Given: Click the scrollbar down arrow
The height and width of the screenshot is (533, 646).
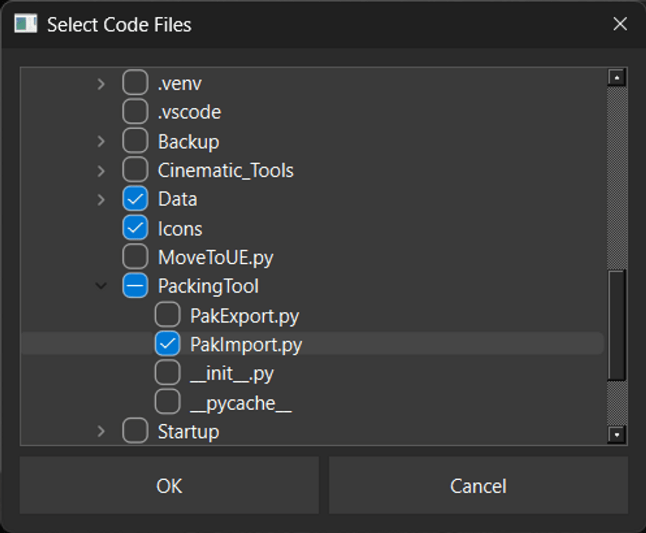Looking at the screenshot, I should [x=616, y=434].
